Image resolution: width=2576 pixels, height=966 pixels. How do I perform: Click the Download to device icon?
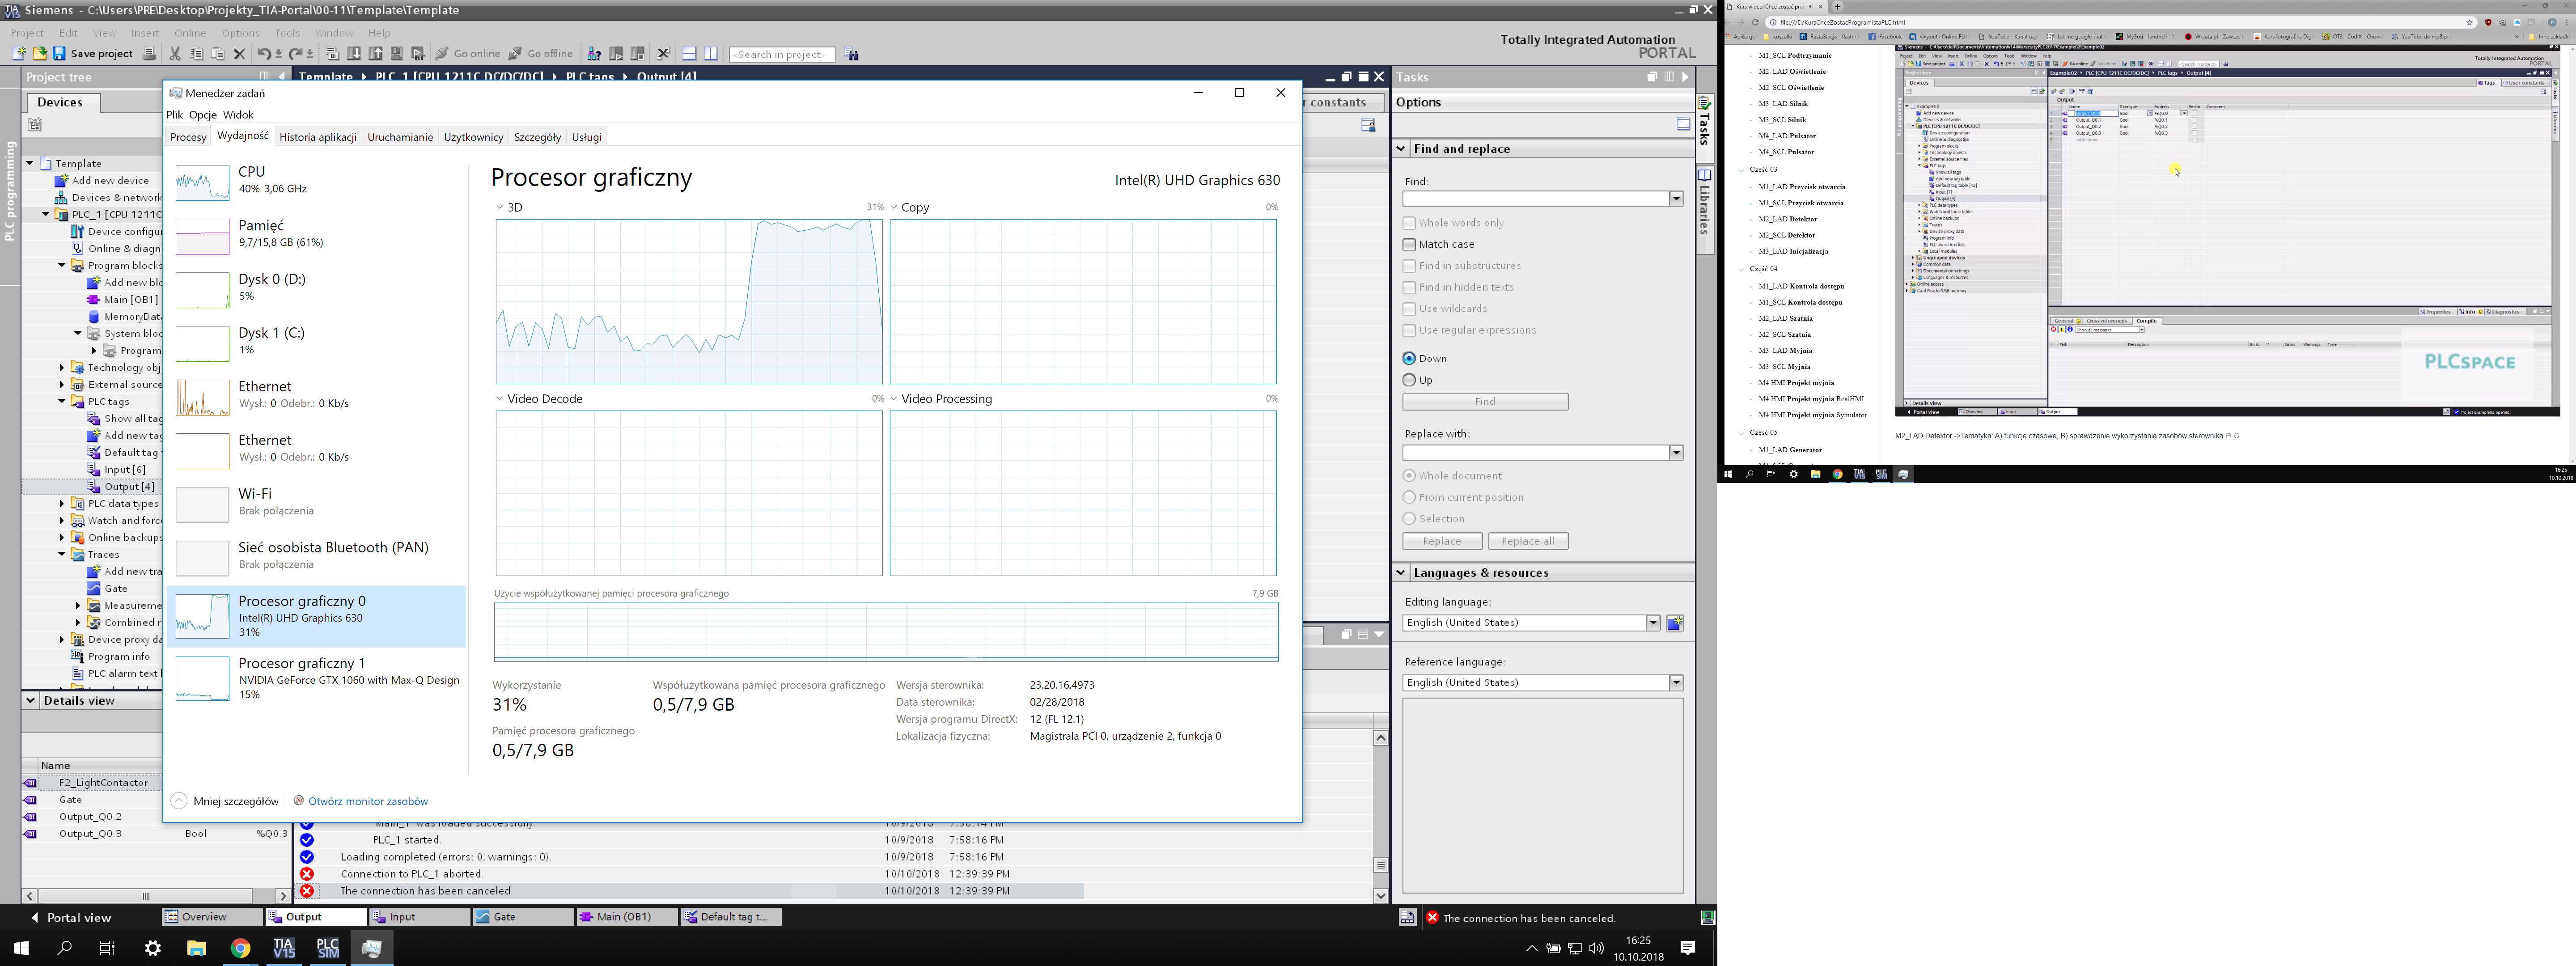coord(354,54)
